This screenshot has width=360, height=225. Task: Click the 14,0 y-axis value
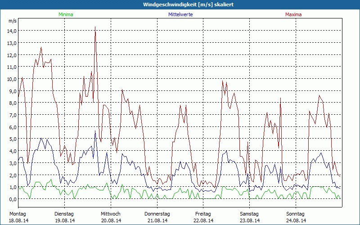pos(12,31)
